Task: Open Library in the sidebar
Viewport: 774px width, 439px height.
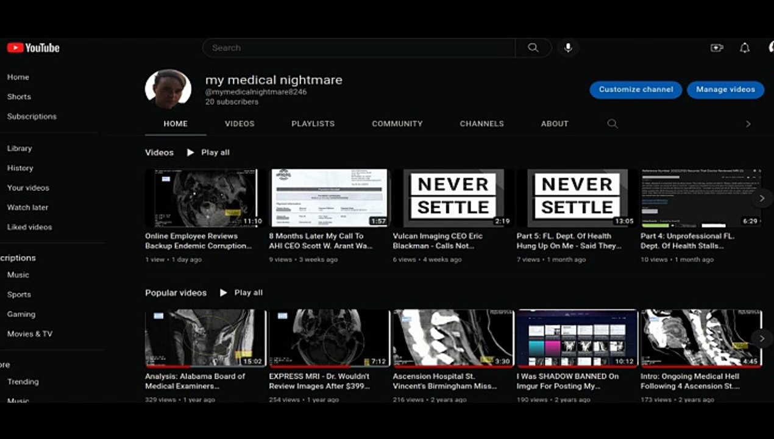Action: click(20, 149)
